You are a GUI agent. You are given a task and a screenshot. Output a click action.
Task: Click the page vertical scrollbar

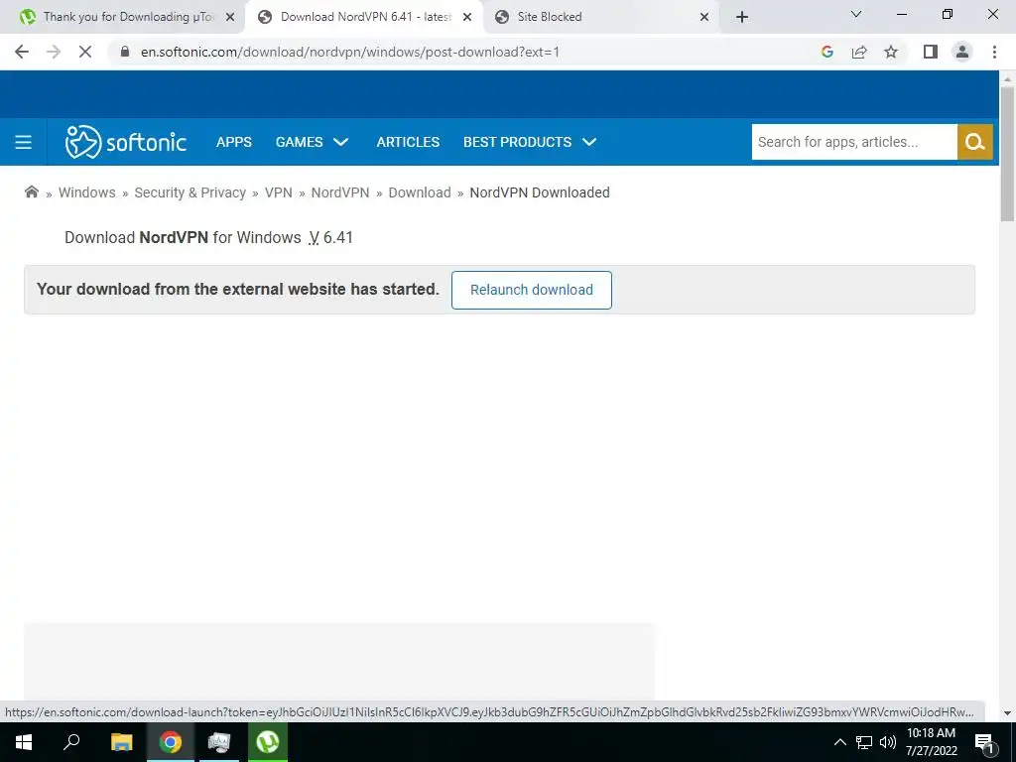tap(1007, 156)
